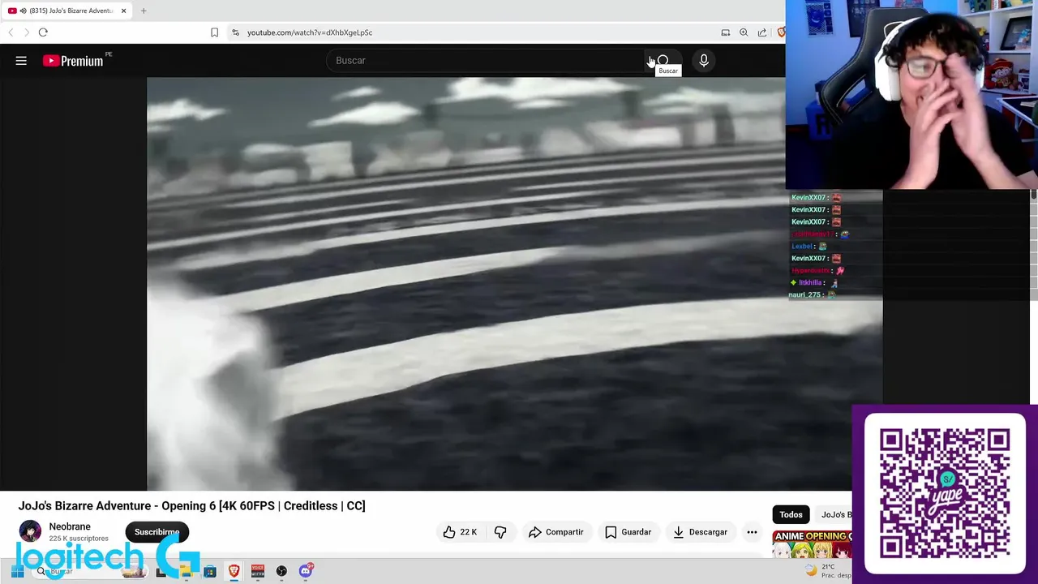Select the JoJo's Bizarre Adventure browser tab
The image size is (1038, 584).
point(67,11)
